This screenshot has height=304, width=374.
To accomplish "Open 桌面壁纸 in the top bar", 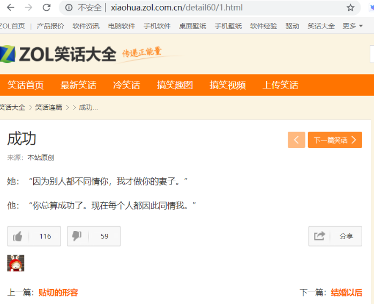I will point(192,26).
